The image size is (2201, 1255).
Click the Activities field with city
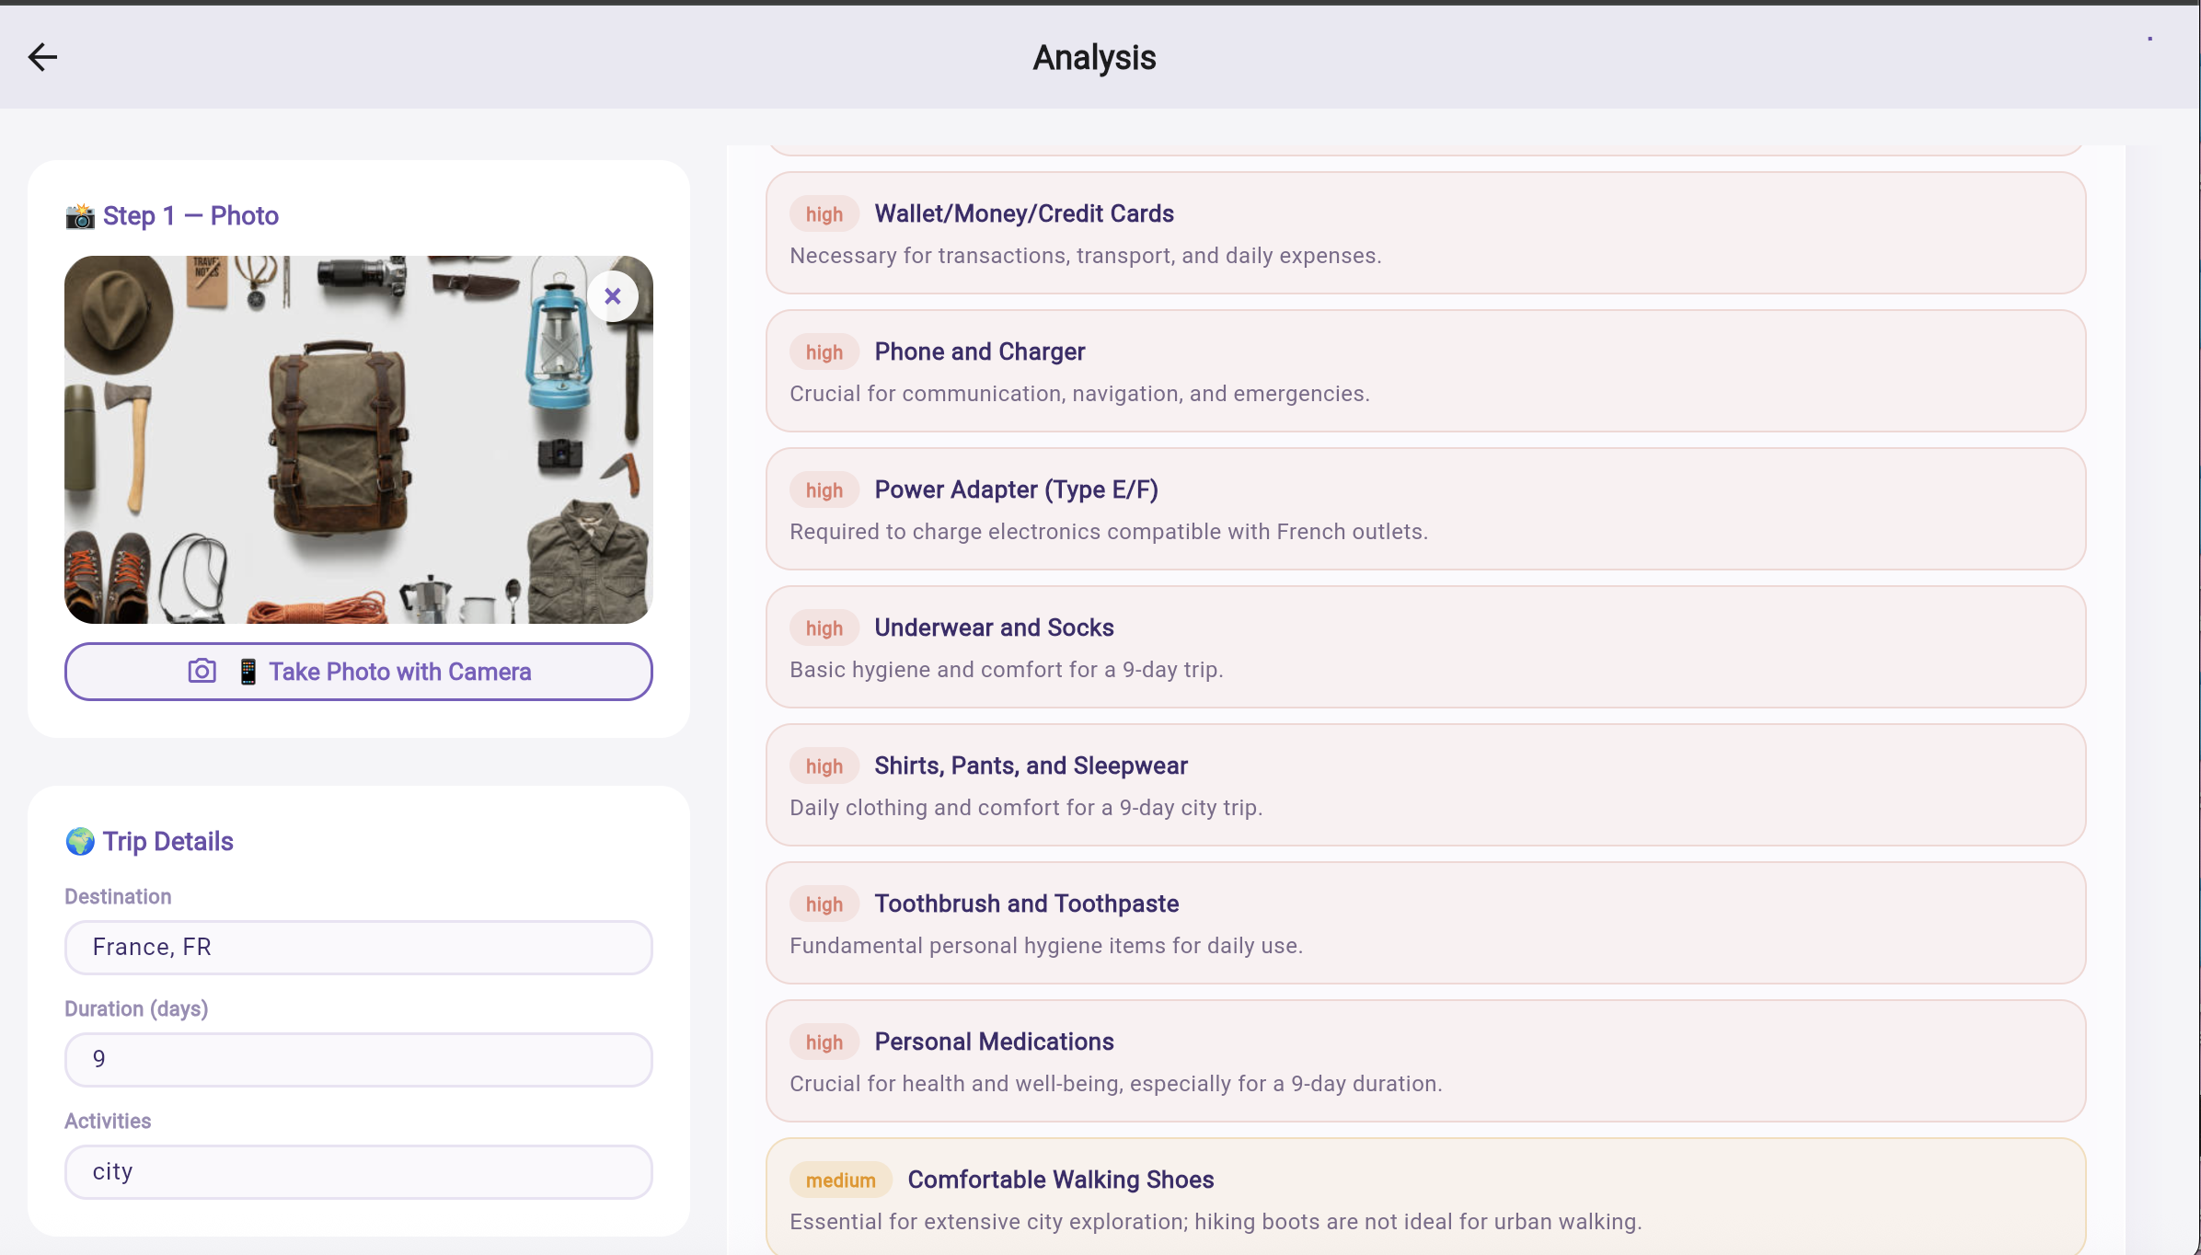coord(359,1172)
